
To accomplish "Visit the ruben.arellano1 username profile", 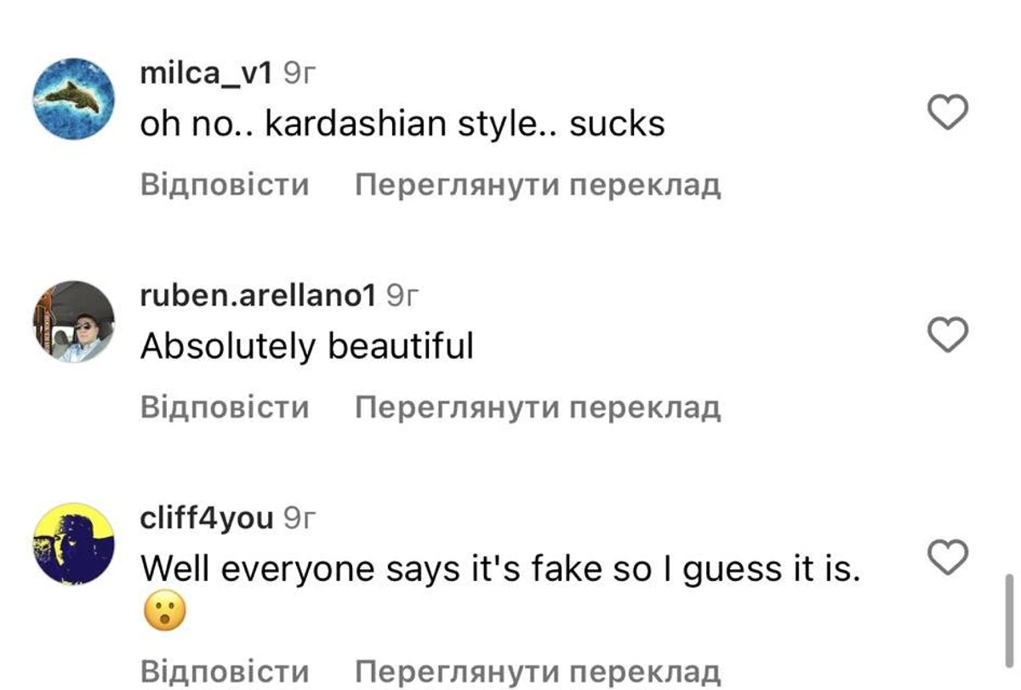I will (258, 296).
